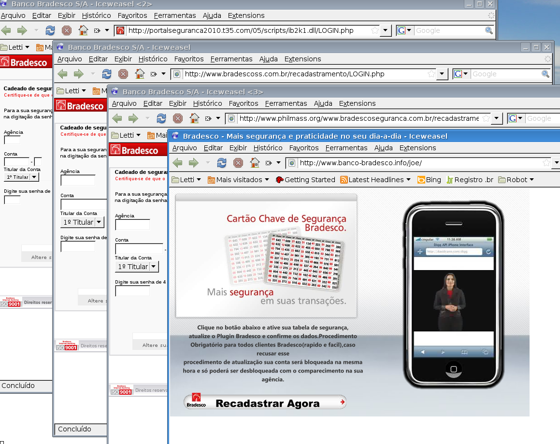This screenshot has height=444, width=560.
Task: Open Exibir menu in bradescoss.com.br window
Action: click(123, 59)
